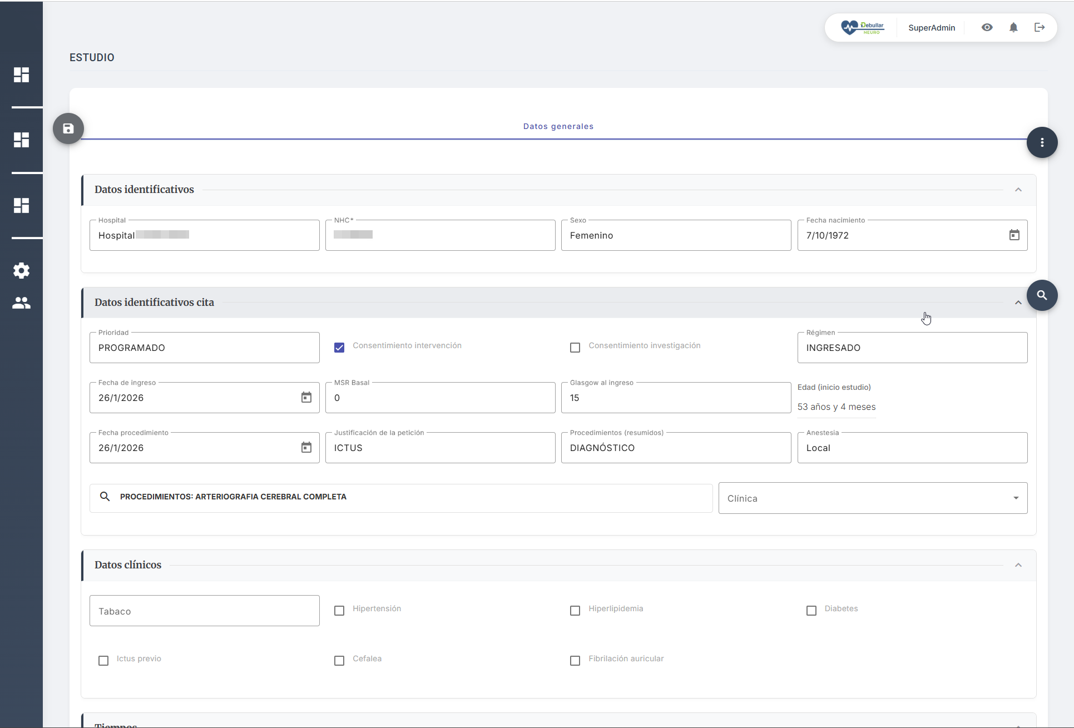The width and height of the screenshot is (1074, 728).
Task: Open the three-dots more options button
Action: pyautogui.click(x=1042, y=142)
